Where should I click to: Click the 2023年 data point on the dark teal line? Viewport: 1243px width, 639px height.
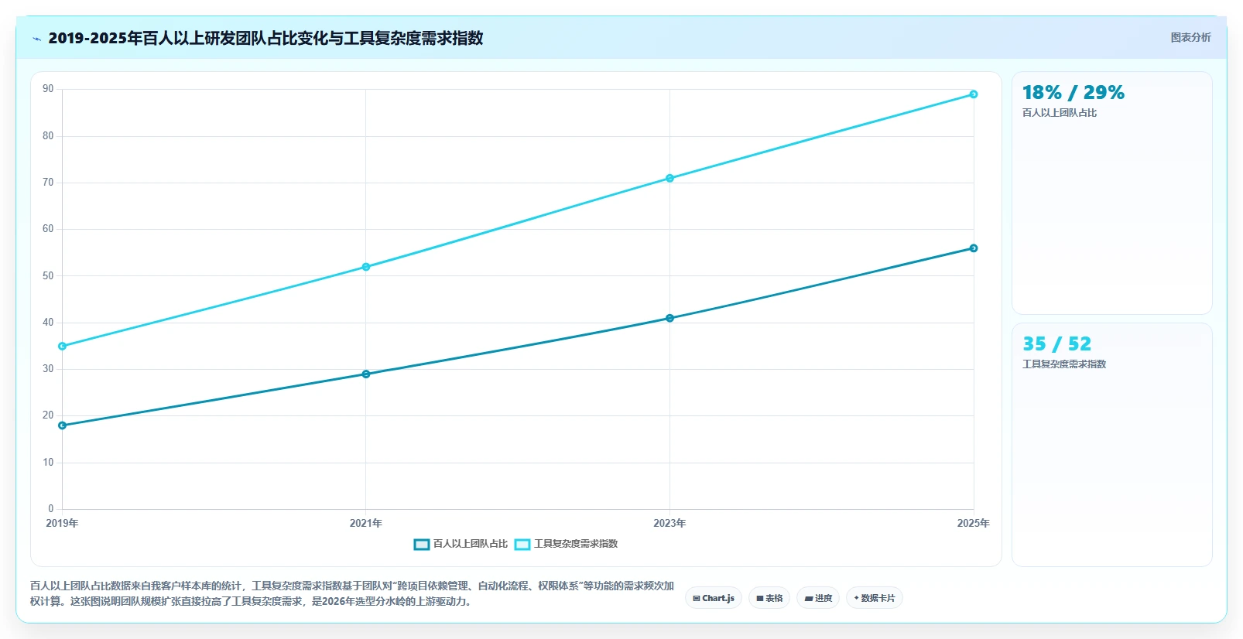(x=670, y=318)
